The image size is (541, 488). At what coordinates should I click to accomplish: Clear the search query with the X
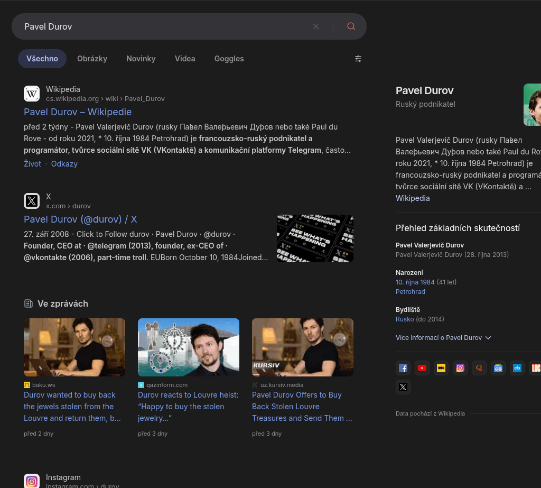[x=316, y=26]
